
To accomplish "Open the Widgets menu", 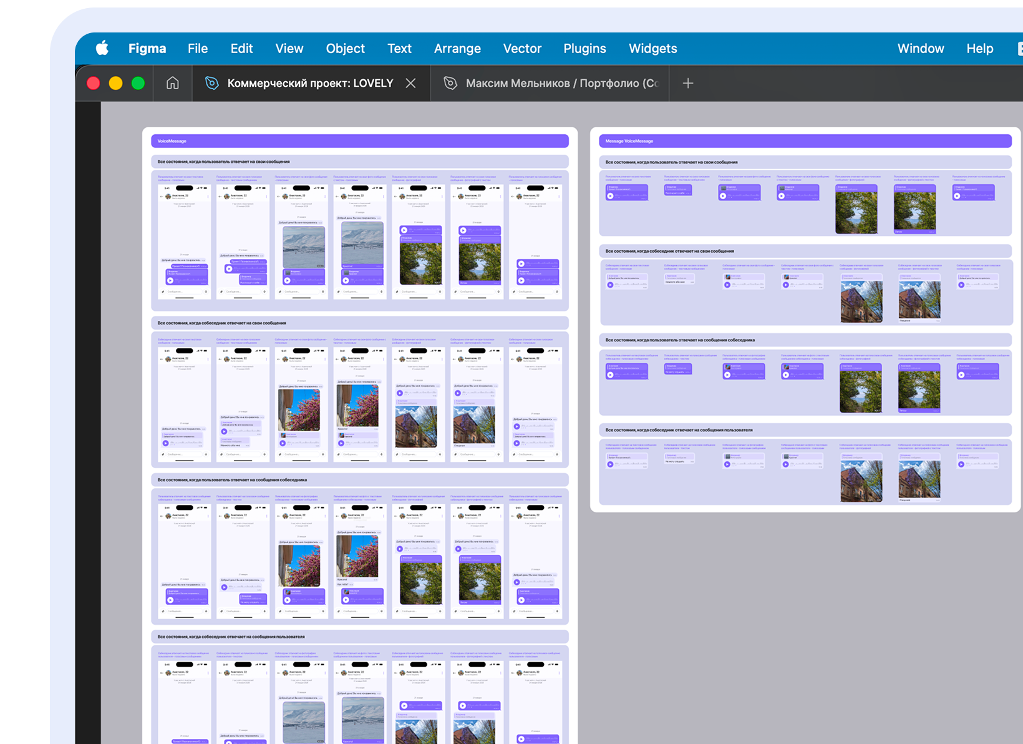I will 652,49.
